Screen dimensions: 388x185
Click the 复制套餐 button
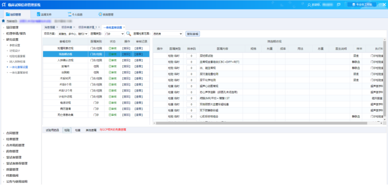coord(193,34)
